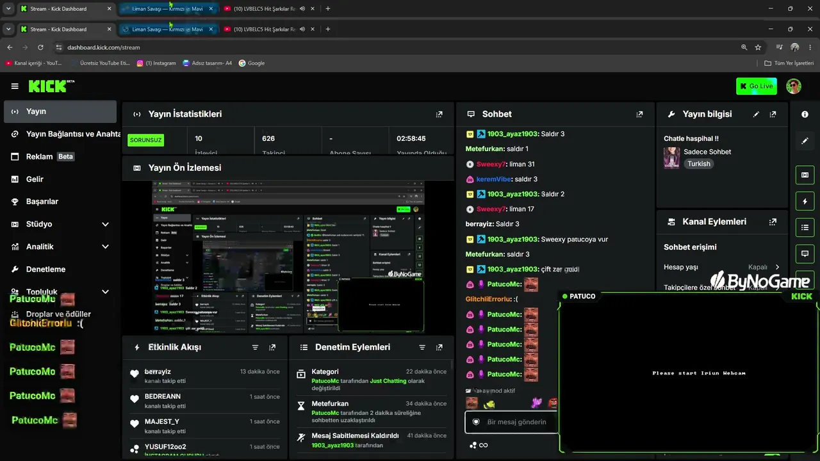Click the 02:58:45 stream uptime value
Image resolution: width=820 pixels, height=461 pixels.
tap(411, 138)
